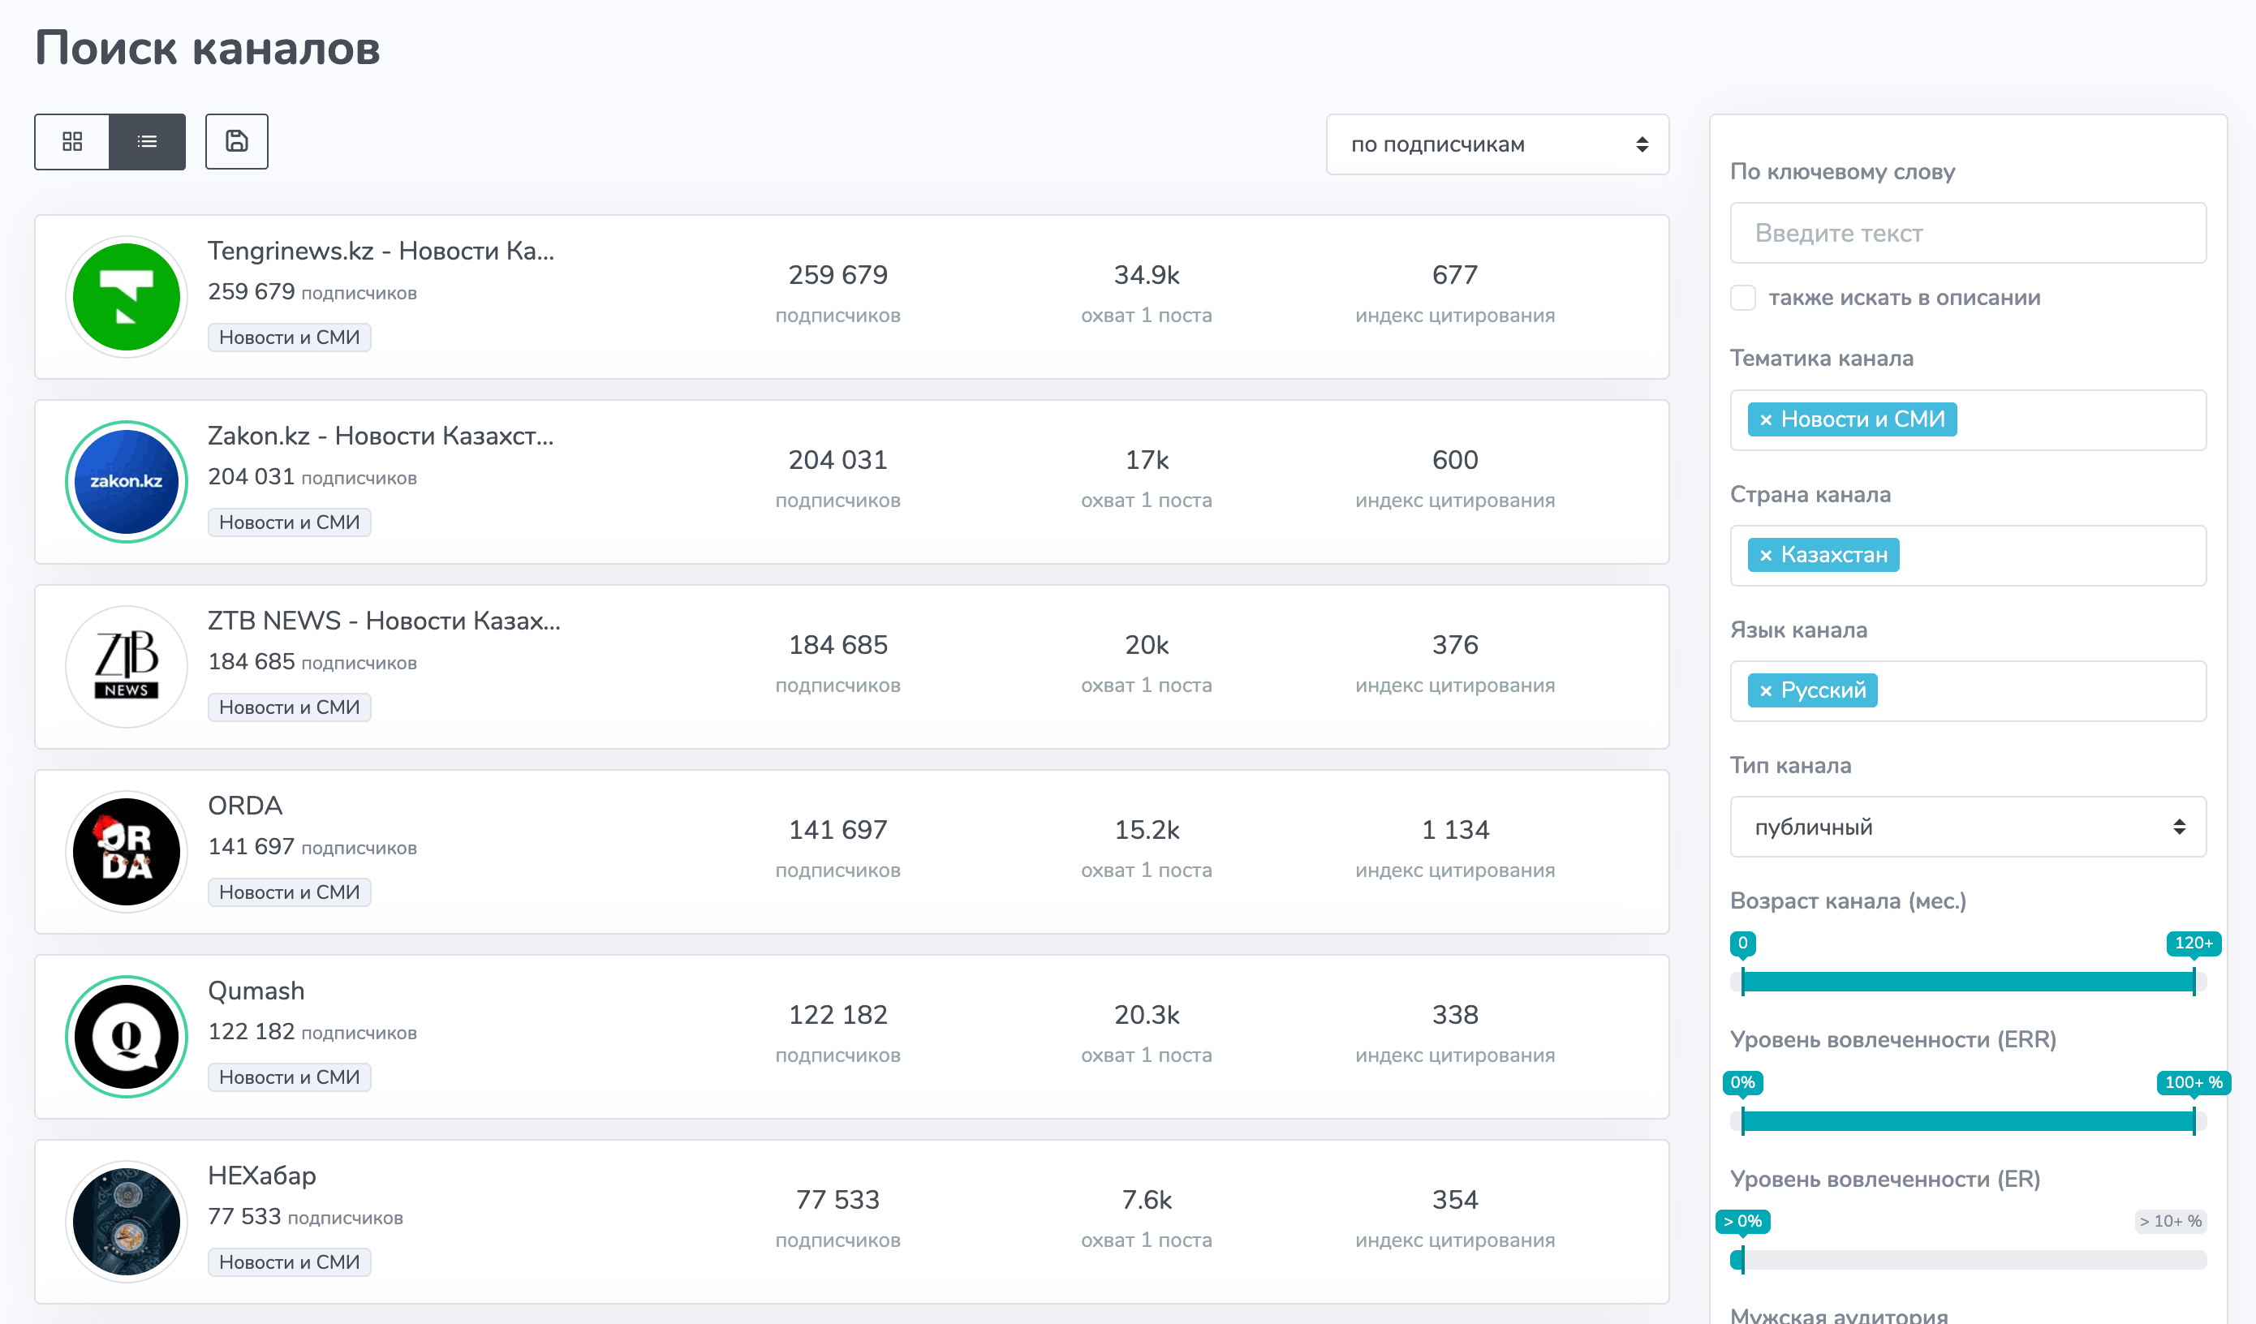Click the channel age slider track

point(1968,982)
